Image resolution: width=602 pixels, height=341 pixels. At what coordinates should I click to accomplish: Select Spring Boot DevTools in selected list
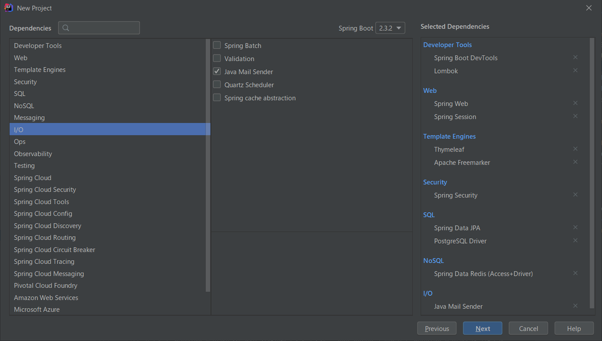[x=466, y=58]
